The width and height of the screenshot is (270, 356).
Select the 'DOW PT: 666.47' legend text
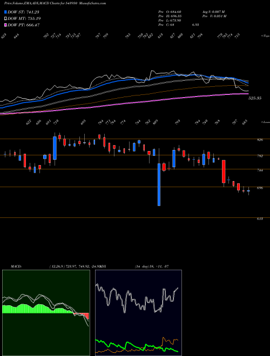[x=24, y=25]
